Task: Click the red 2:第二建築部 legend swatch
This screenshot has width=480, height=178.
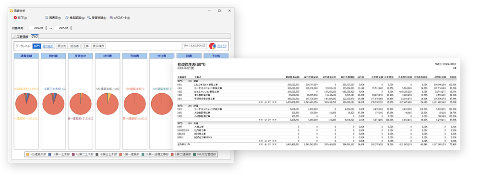Action: pyautogui.click(x=172, y=155)
